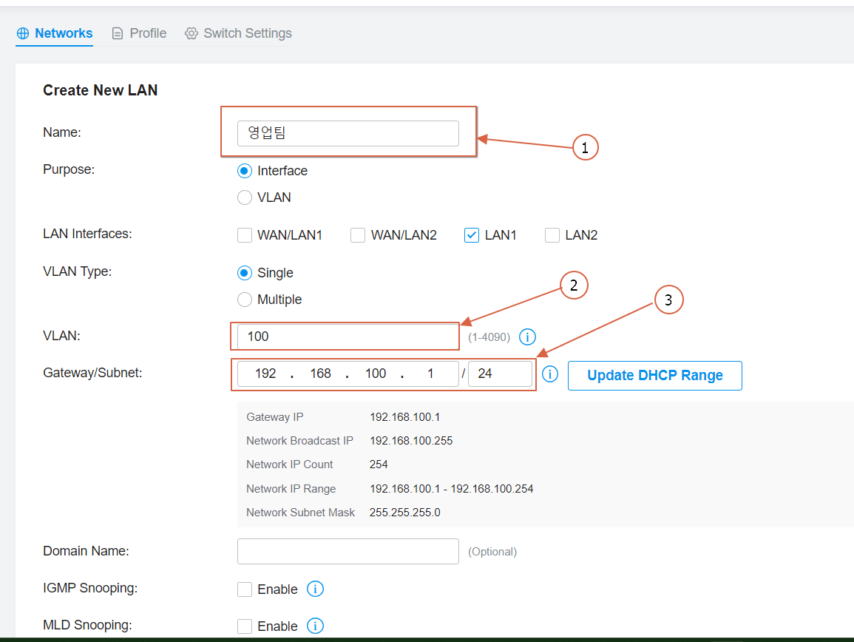Click the Switch Settings gear icon

(x=192, y=33)
